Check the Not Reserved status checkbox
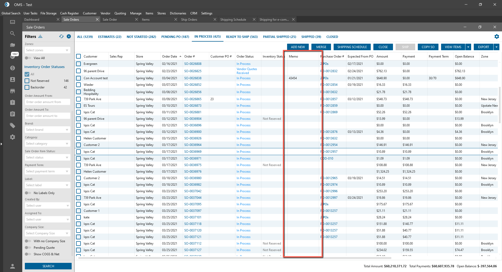 point(27,81)
